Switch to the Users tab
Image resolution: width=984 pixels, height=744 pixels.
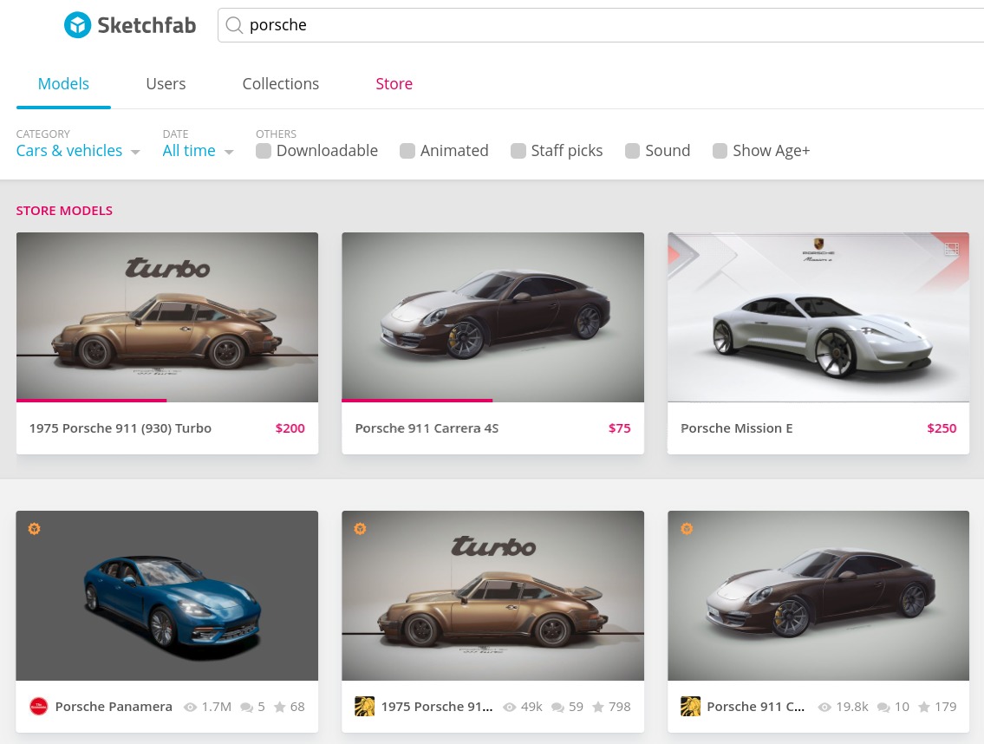(166, 83)
